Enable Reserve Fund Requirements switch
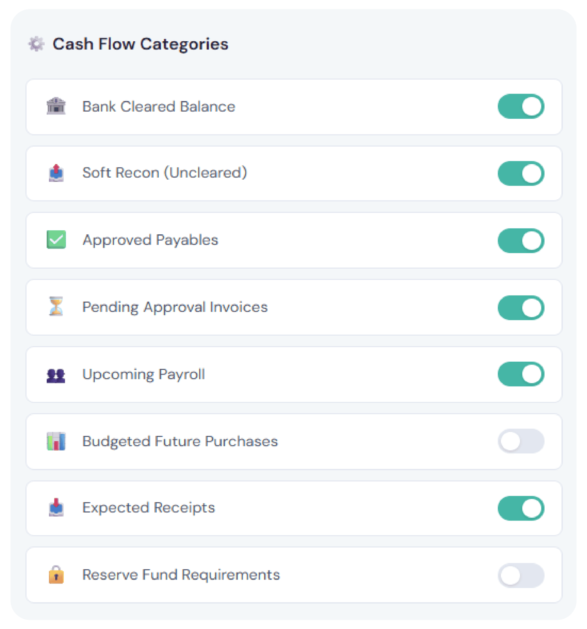587x629 pixels. (x=521, y=576)
